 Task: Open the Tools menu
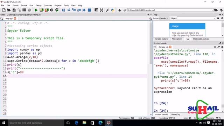pyautogui.click(x=66, y=6)
